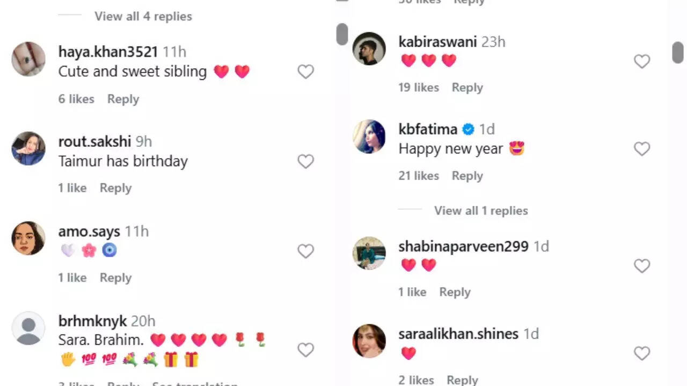
Task: Like kbfatima's Happy new year comment
Action: tap(642, 149)
